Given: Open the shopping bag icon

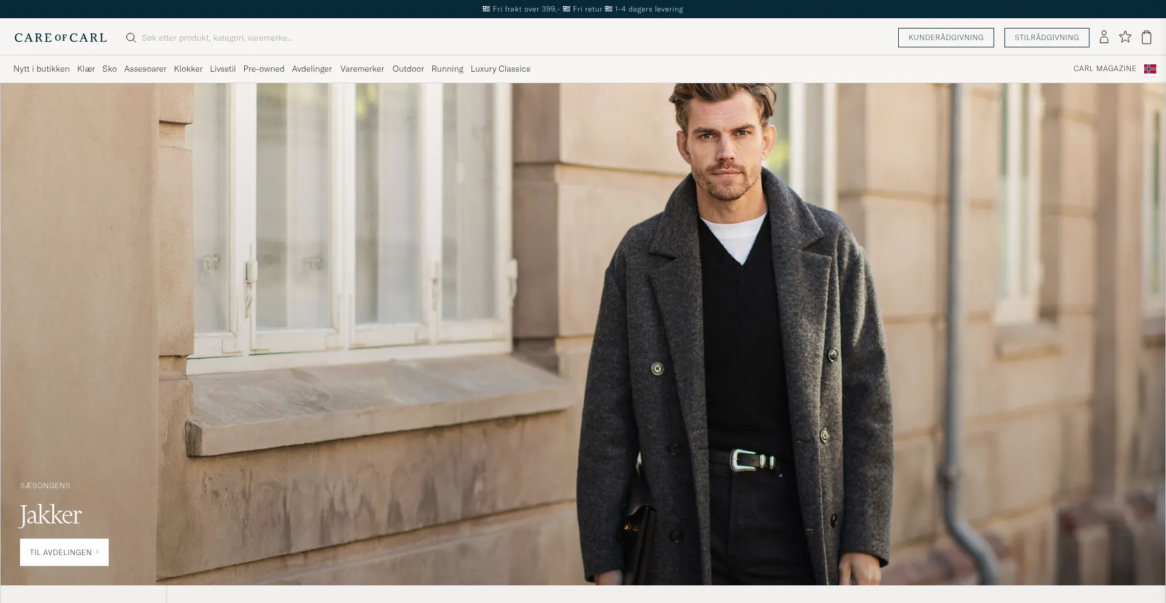Looking at the screenshot, I should (1146, 37).
